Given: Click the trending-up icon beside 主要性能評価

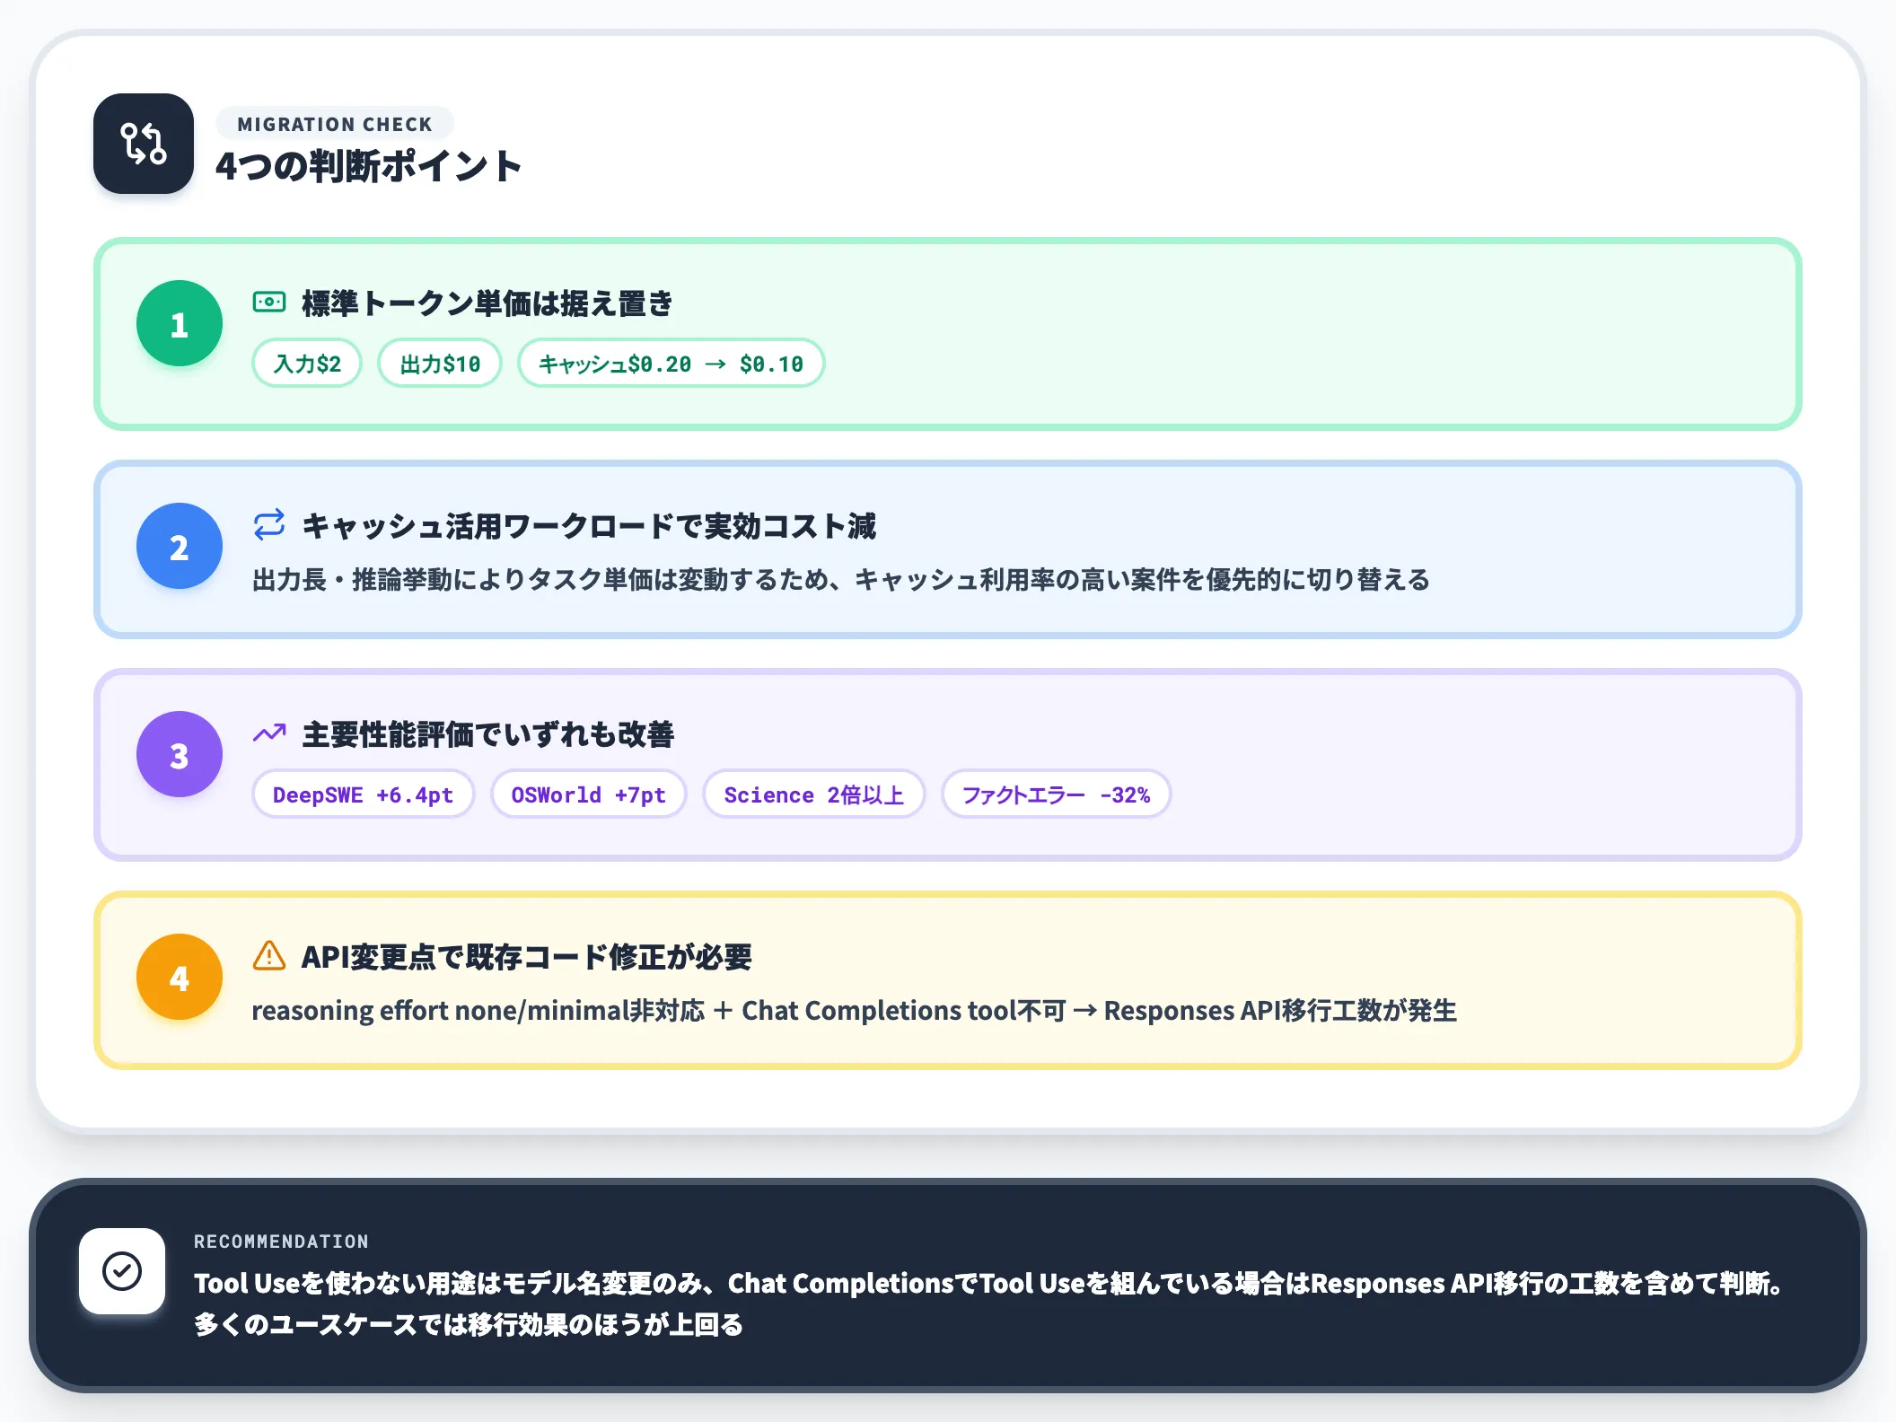Looking at the screenshot, I should tap(269, 733).
